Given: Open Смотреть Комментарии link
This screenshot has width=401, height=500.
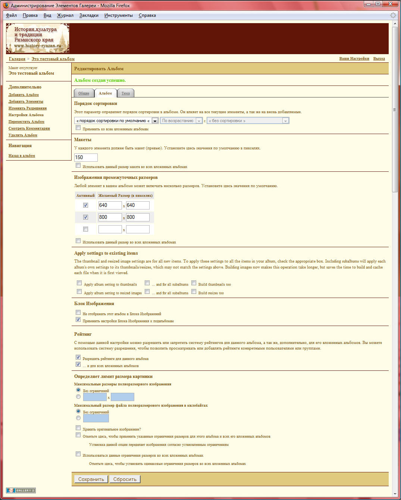Looking at the screenshot, I should coord(29,128).
